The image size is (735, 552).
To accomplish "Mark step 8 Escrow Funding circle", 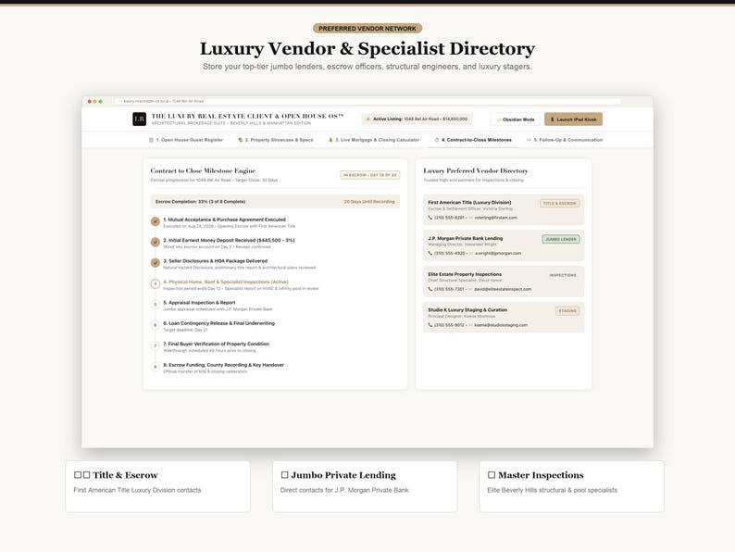I will (156, 367).
